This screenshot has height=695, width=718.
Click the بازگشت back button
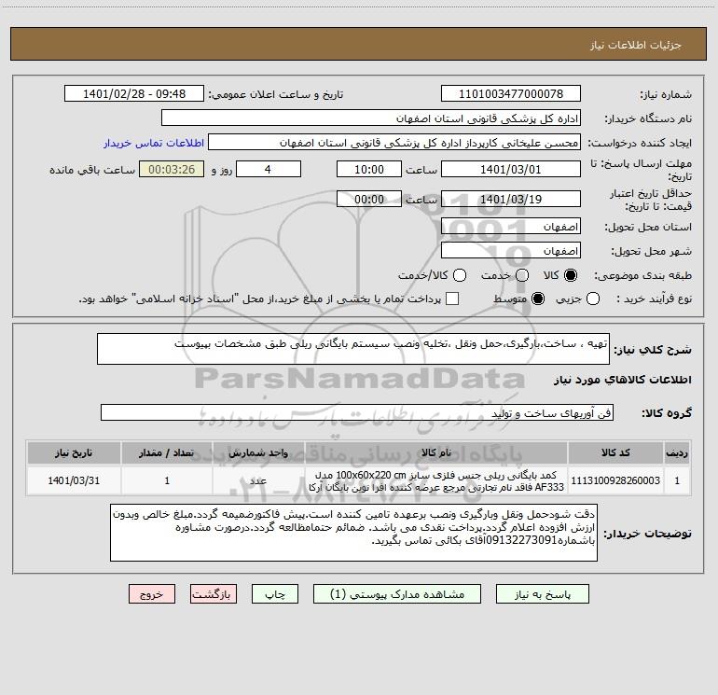click(214, 594)
